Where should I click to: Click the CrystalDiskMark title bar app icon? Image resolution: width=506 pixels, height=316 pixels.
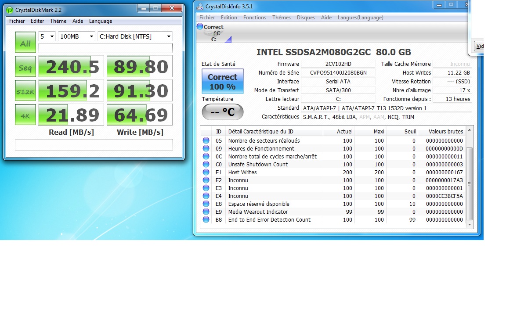click(x=10, y=9)
